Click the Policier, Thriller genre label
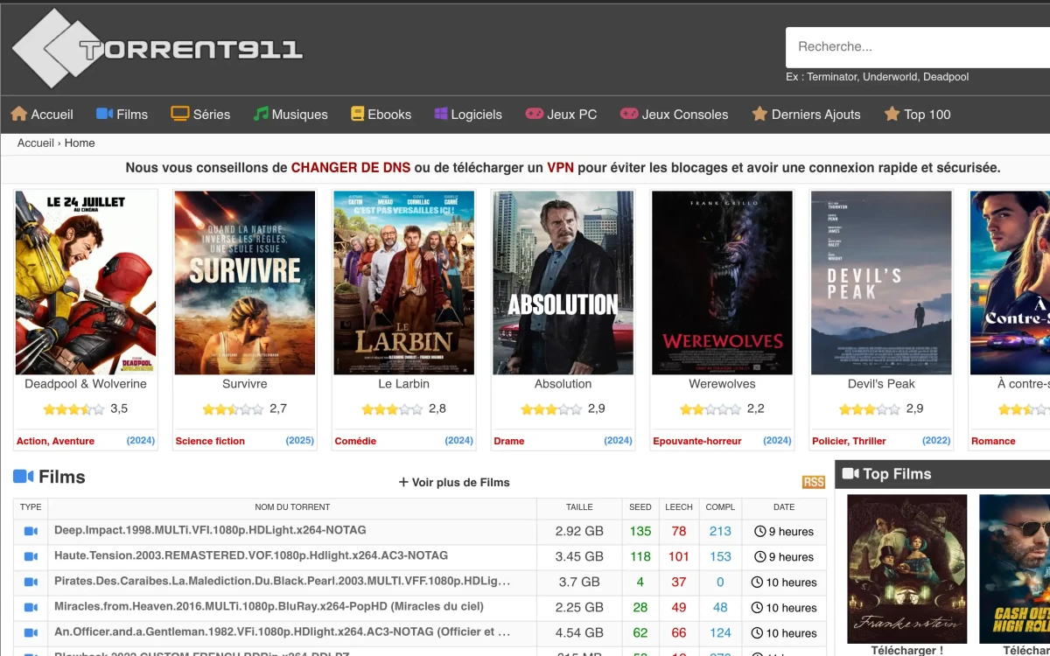The height and width of the screenshot is (656, 1050). coord(849,441)
